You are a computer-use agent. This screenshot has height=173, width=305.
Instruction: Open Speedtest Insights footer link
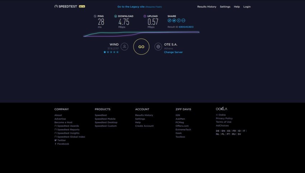click(67, 133)
